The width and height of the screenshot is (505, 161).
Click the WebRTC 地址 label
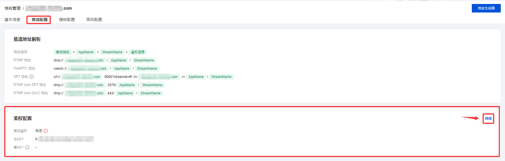click(24, 68)
